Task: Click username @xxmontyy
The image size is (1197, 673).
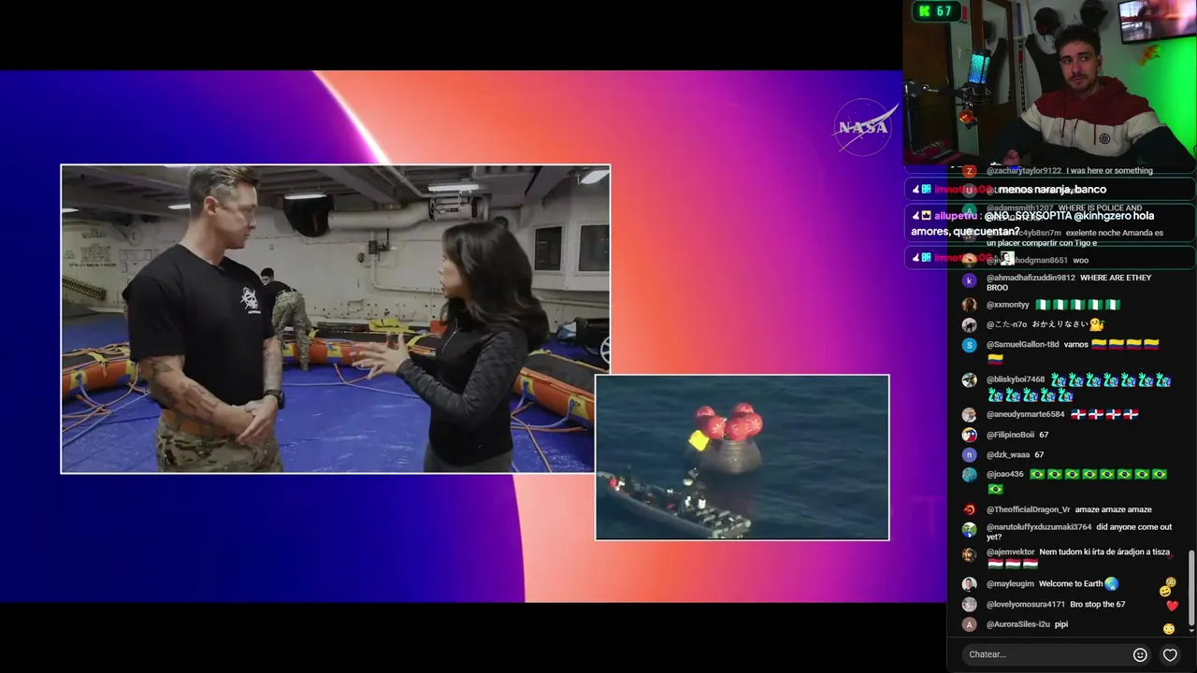Action: coord(1007,305)
